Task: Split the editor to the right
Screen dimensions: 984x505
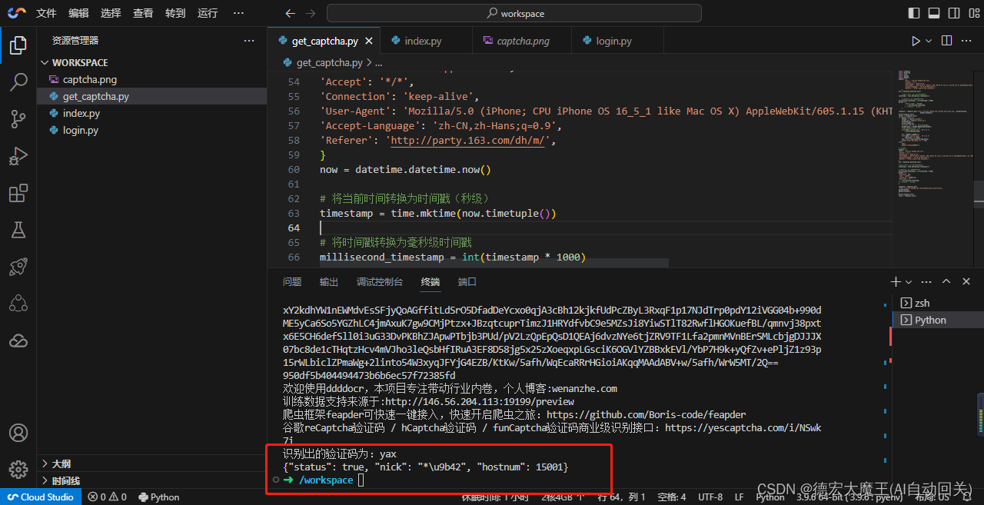Action: (946, 41)
